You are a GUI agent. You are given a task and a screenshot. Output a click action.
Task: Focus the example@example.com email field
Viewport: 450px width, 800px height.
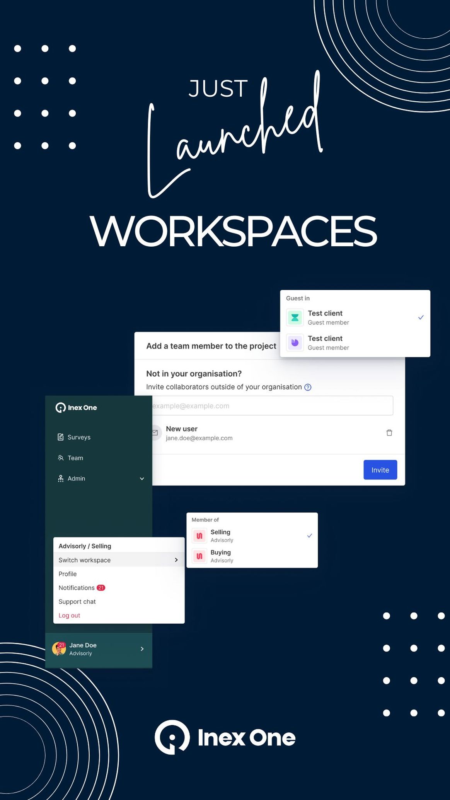click(272, 406)
